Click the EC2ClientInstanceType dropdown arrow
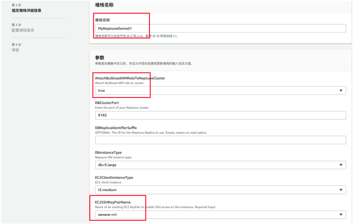 [x=341, y=190]
